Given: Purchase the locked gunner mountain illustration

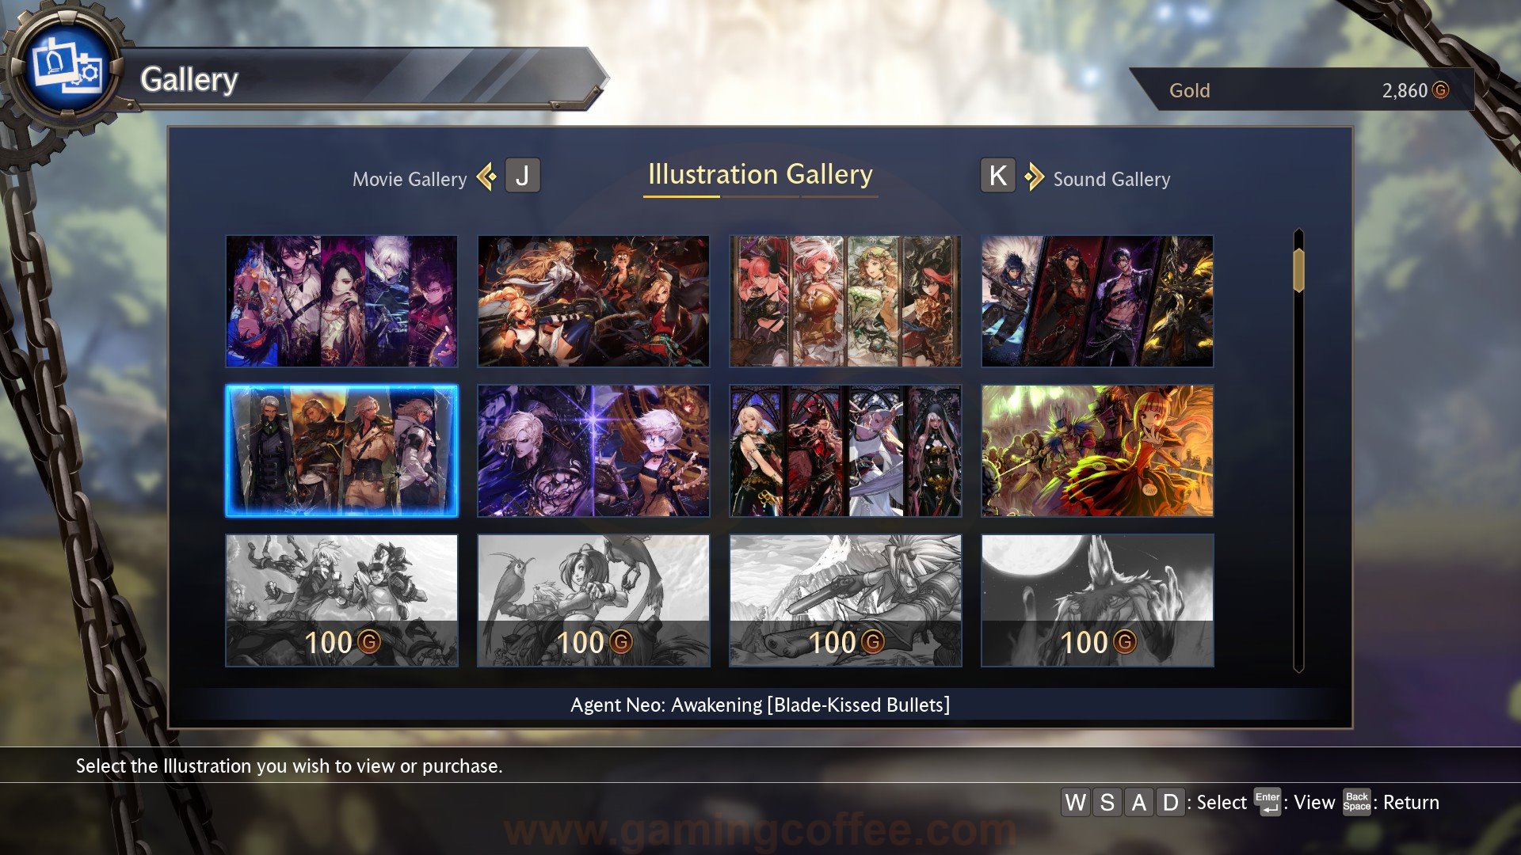Looking at the screenshot, I should click(x=845, y=600).
